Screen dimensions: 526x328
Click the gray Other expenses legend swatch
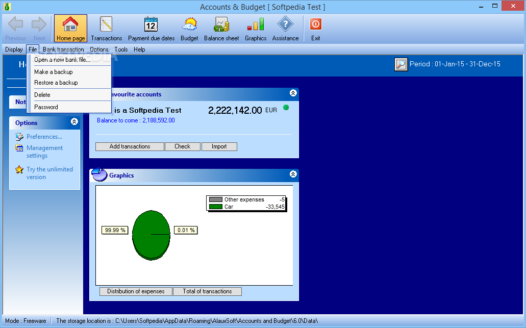click(x=216, y=199)
